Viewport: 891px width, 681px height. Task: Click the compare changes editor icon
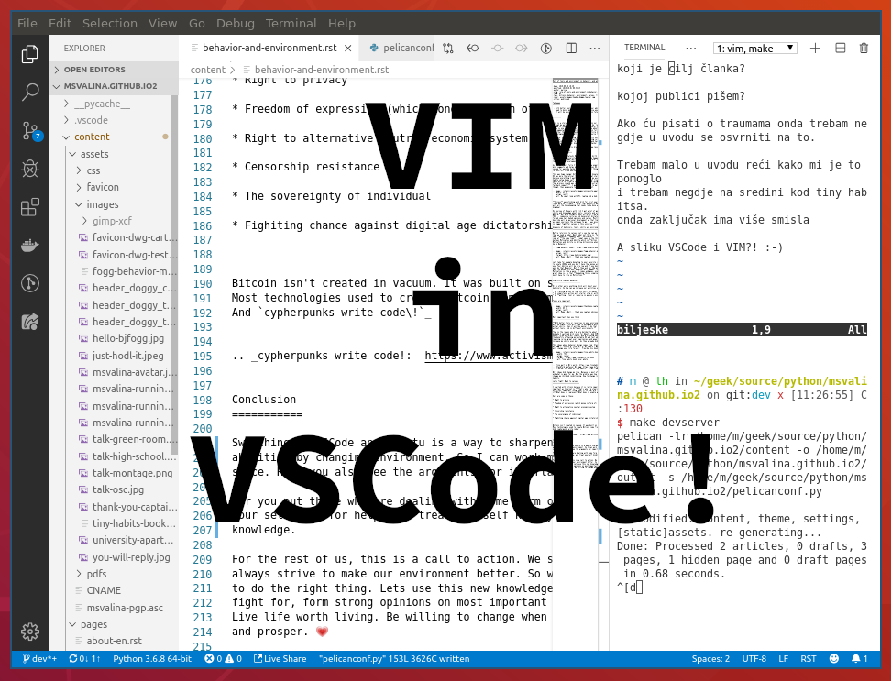[x=448, y=49]
